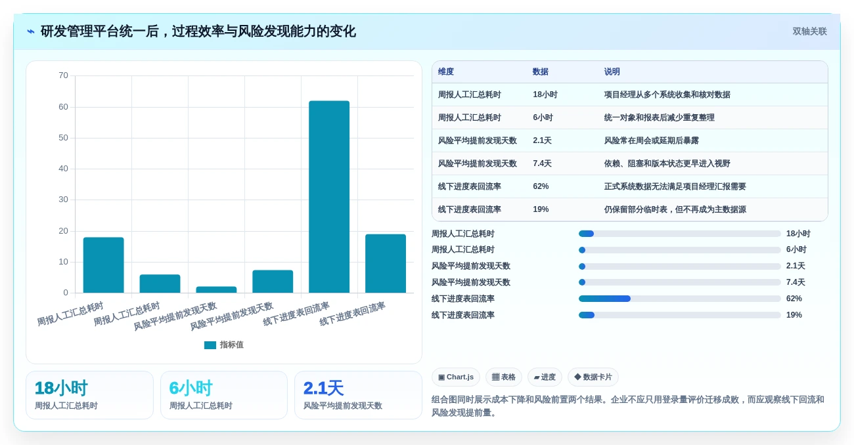Open the 2.1天 summary card
The image size is (854, 445).
[x=358, y=395]
